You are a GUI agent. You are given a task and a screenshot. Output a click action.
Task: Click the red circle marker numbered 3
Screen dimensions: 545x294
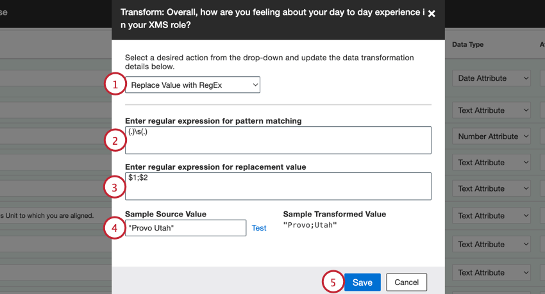(x=115, y=187)
